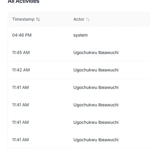Select the 04:46 PM timestamp cell

point(22,35)
